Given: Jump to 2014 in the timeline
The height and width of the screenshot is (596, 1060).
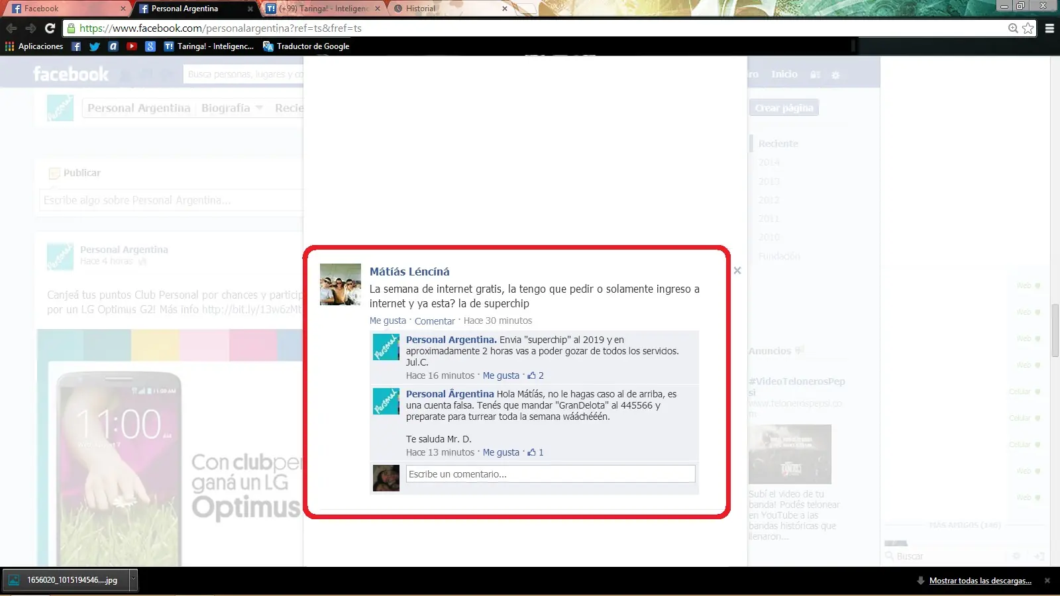Looking at the screenshot, I should [x=769, y=162].
